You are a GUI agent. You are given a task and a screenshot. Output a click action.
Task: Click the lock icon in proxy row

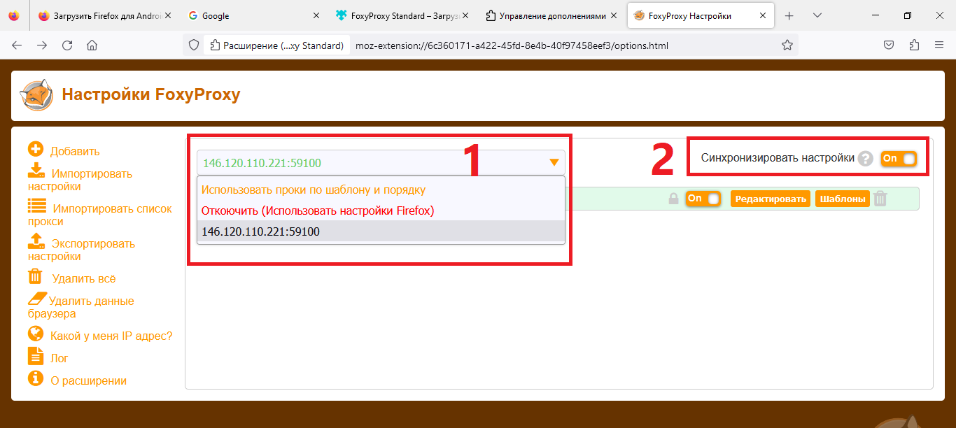point(673,199)
